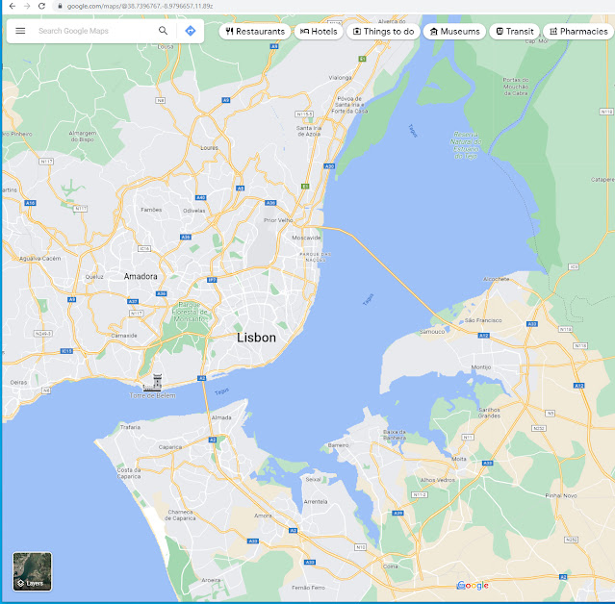Open the Layers satellite thumbnail

coord(32,571)
